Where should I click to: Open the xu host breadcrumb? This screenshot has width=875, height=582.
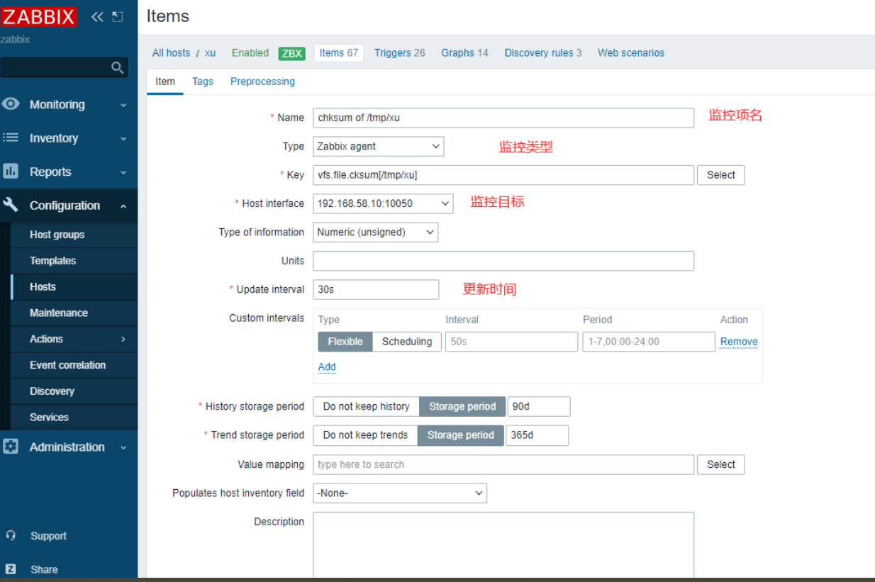pyautogui.click(x=210, y=53)
